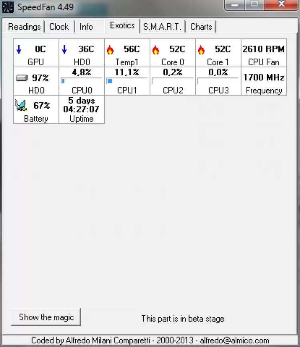Viewport: 300px width, 347px height.
Task: Click the battery icon beside 67%
Action: coord(21,105)
